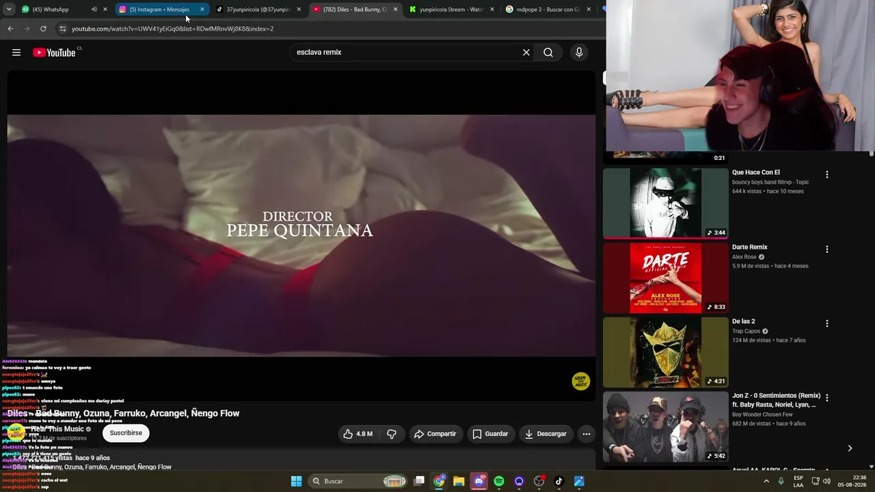Subscribe with the Suscribirse button
The image size is (875, 492).
coord(126,433)
